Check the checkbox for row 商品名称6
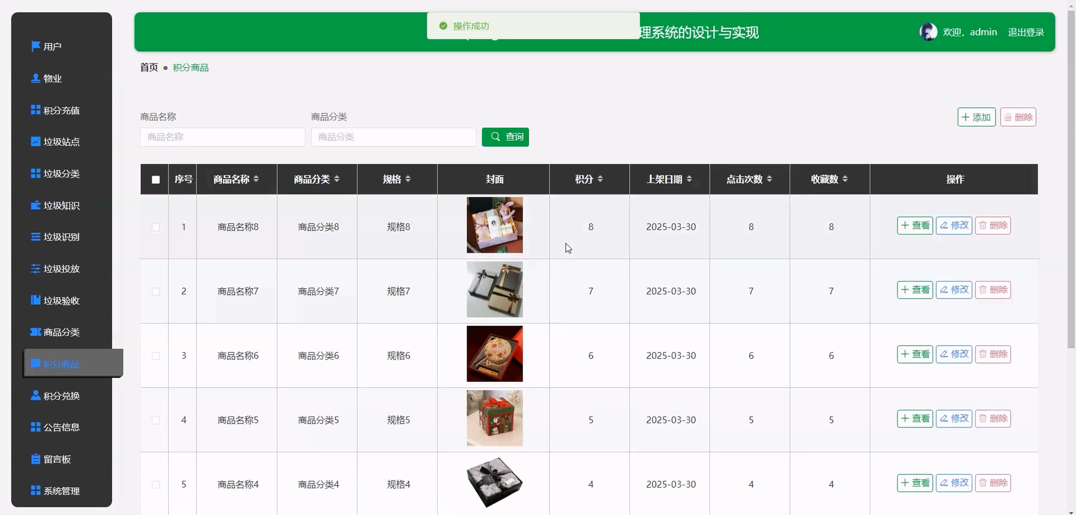Image resolution: width=1076 pixels, height=515 pixels. [155, 356]
